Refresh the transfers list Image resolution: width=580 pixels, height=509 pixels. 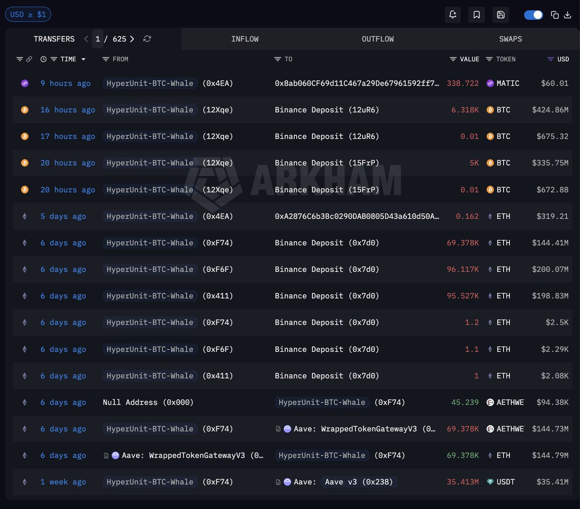click(147, 39)
